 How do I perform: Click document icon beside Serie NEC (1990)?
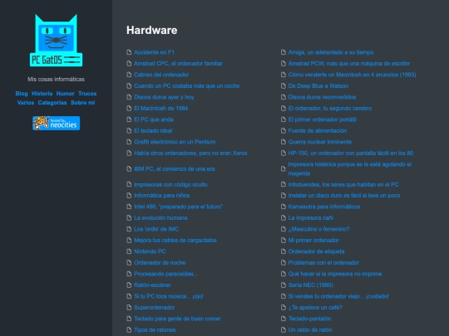click(284, 285)
